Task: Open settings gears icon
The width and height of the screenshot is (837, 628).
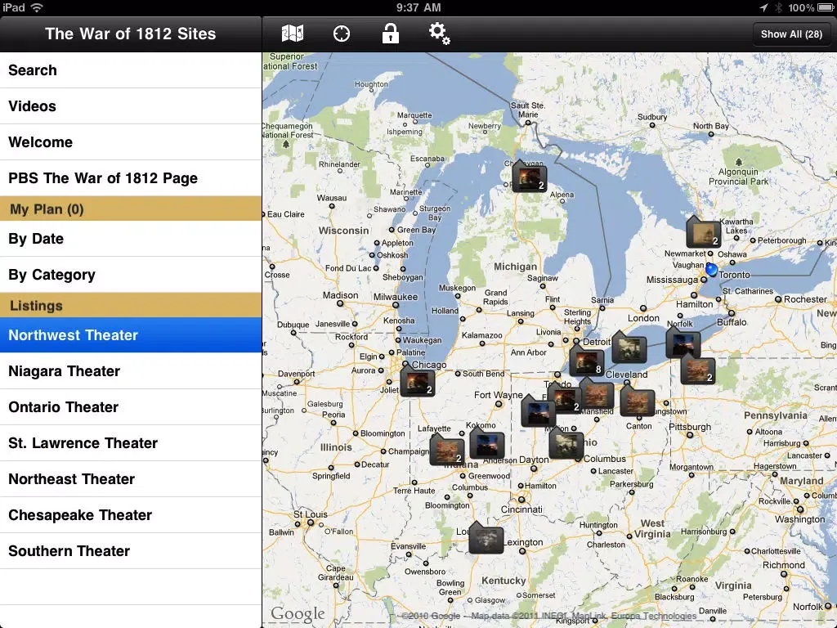Action: tap(439, 33)
